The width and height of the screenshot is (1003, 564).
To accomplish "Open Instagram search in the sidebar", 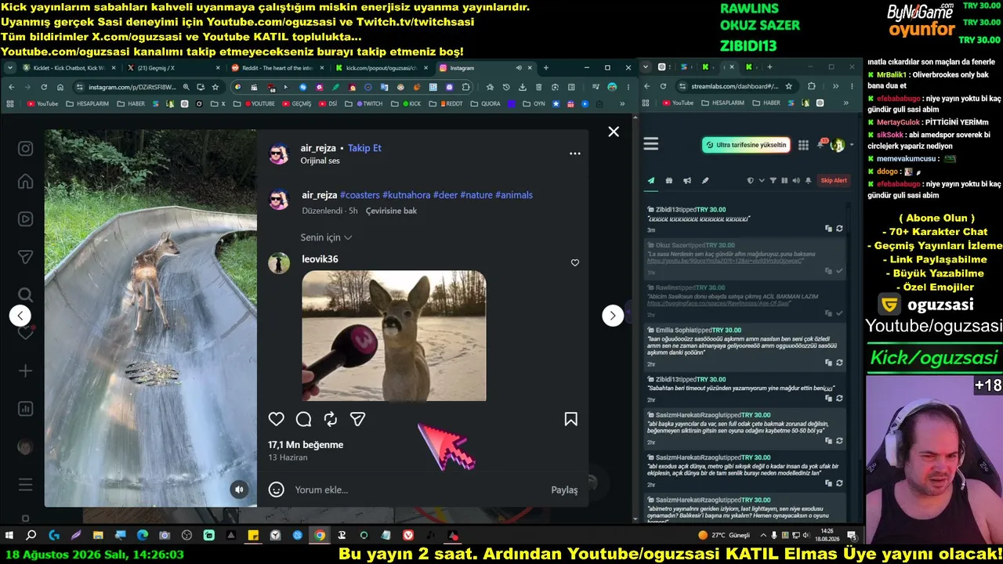I will coord(26,295).
